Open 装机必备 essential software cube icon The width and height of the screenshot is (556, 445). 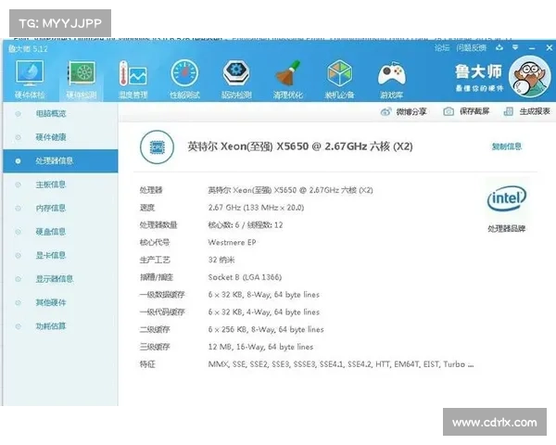click(340, 76)
